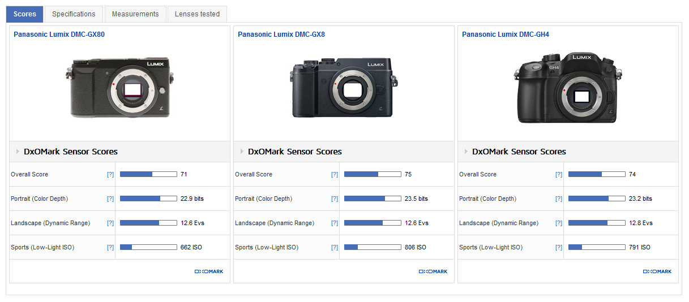Image resolution: width=689 pixels, height=302 pixels.
Task: Show help for GX80 Portrait Color Depth
Action: 110,199
